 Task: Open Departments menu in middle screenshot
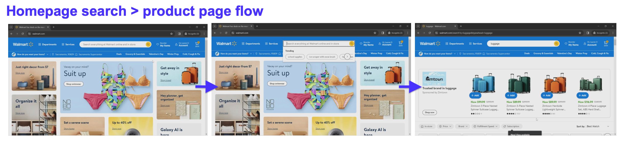tap(251, 44)
